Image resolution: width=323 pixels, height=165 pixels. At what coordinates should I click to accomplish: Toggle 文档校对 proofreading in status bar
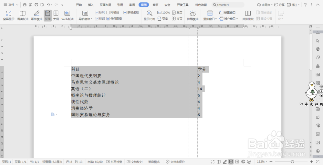(135, 162)
